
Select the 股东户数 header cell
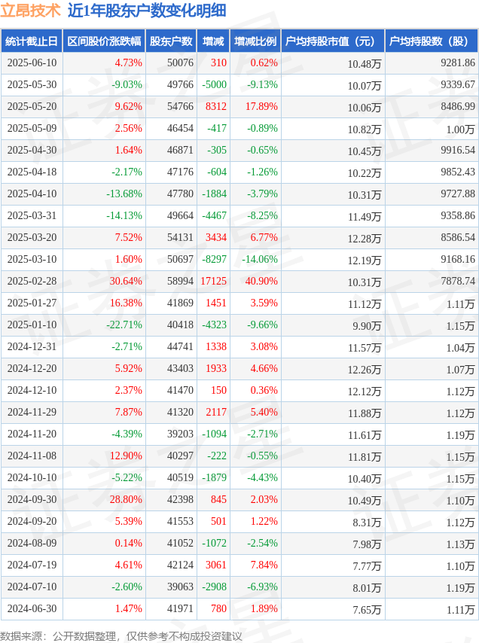pos(171,41)
